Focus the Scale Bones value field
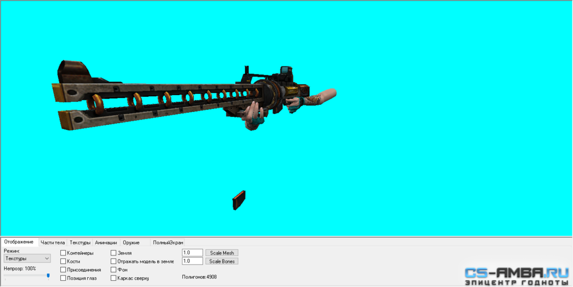The image size is (573, 287). click(192, 261)
